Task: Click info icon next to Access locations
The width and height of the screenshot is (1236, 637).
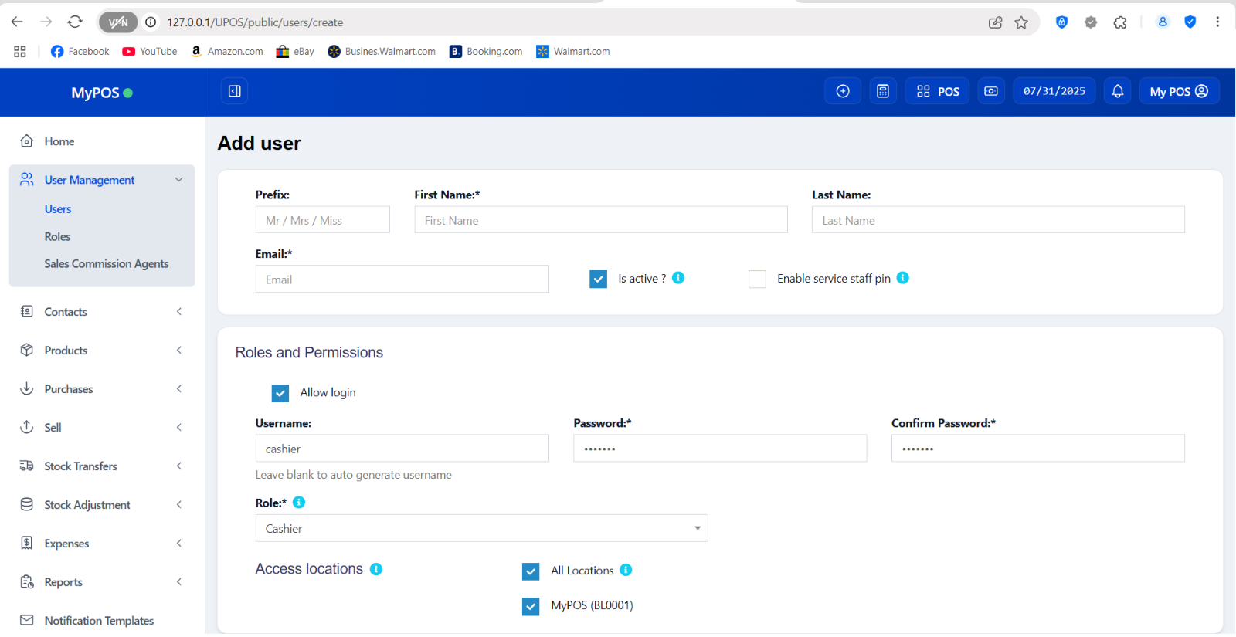Action: click(x=376, y=569)
